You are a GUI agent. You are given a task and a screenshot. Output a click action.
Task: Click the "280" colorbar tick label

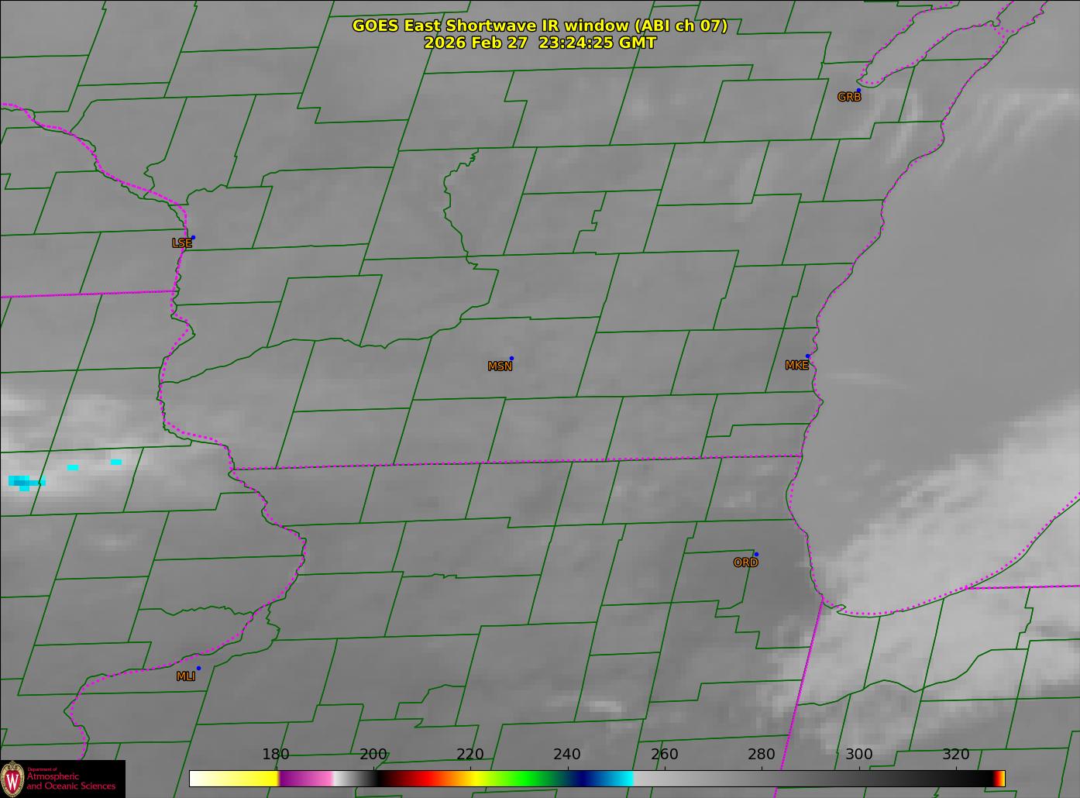pyautogui.click(x=762, y=755)
